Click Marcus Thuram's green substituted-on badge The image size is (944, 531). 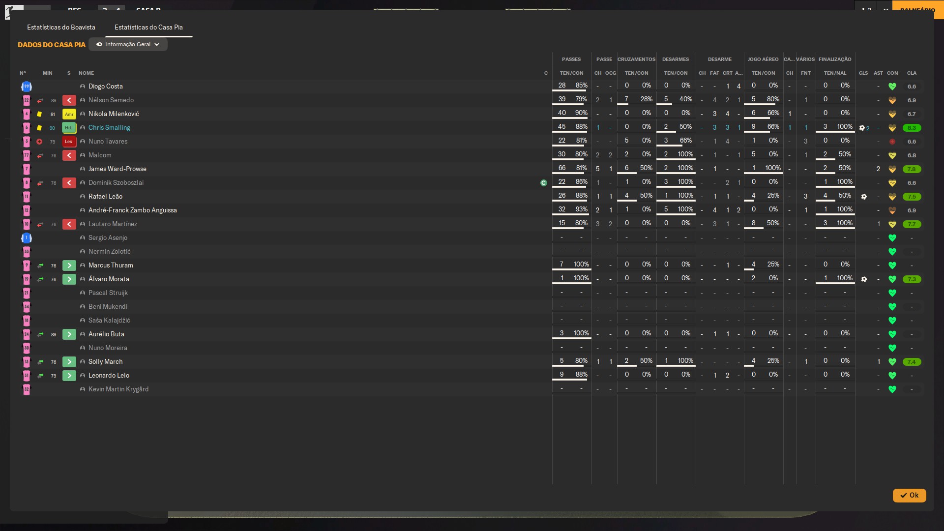[x=69, y=265]
